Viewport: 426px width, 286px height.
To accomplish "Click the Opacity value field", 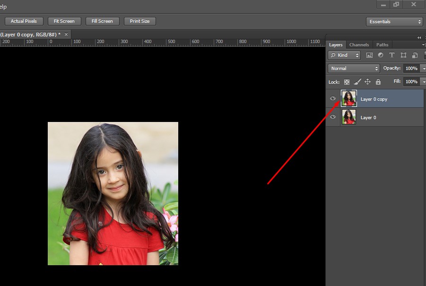I will pyautogui.click(x=411, y=69).
